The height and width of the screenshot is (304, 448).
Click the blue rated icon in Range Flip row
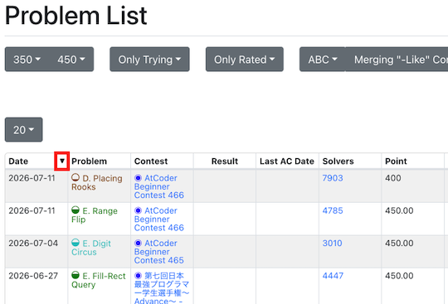pos(138,210)
